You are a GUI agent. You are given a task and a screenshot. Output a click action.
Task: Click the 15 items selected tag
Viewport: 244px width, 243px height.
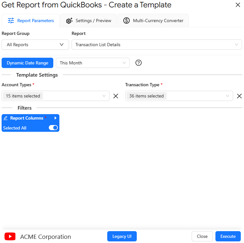click(x=23, y=96)
